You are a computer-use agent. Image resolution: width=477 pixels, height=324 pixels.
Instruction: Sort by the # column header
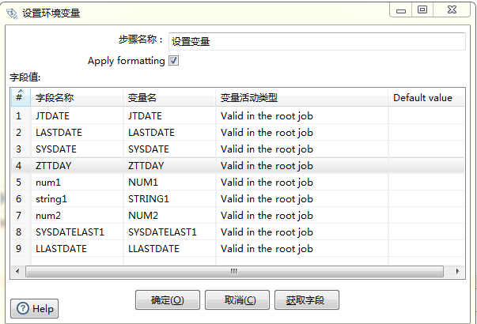(19, 97)
